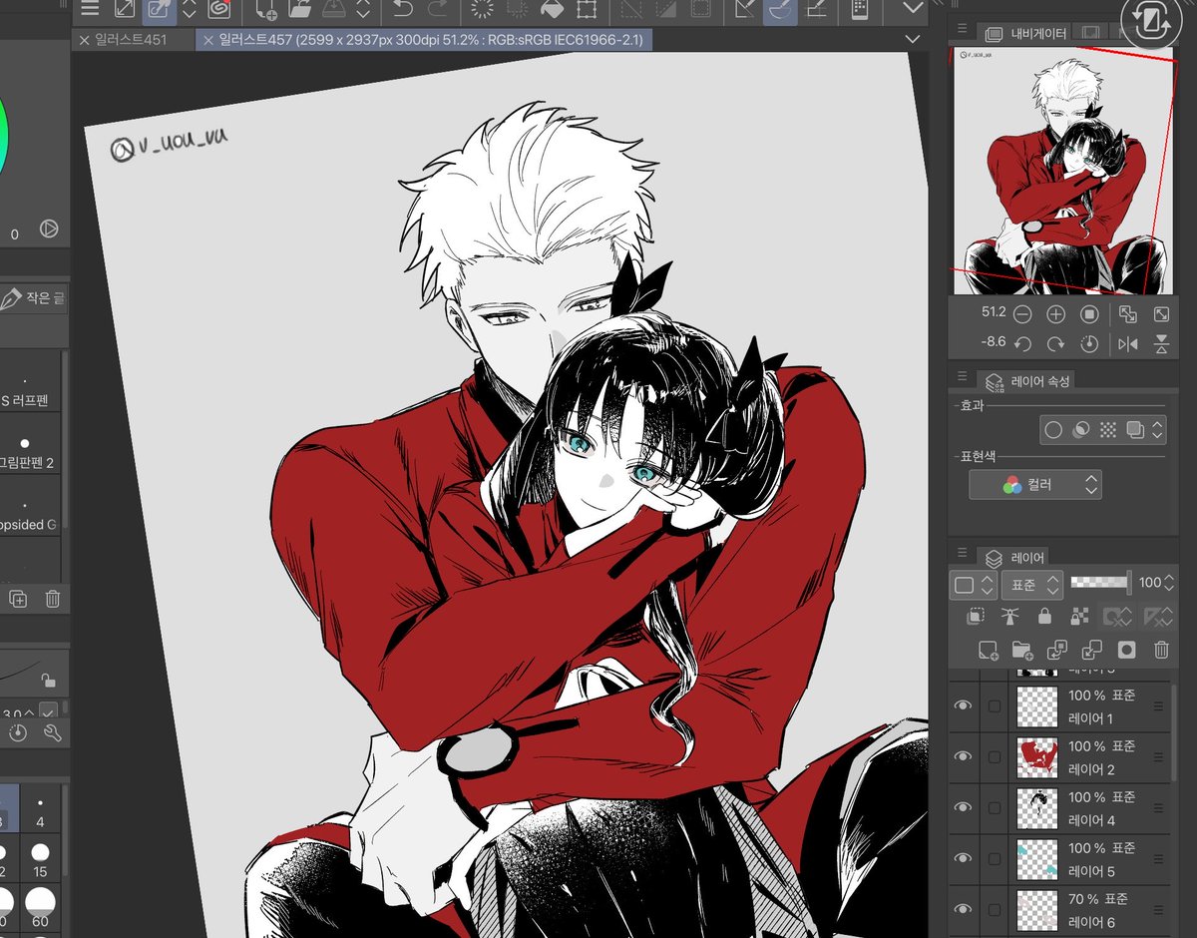
Task: Toggle clip to layer below
Action: click(976, 617)
